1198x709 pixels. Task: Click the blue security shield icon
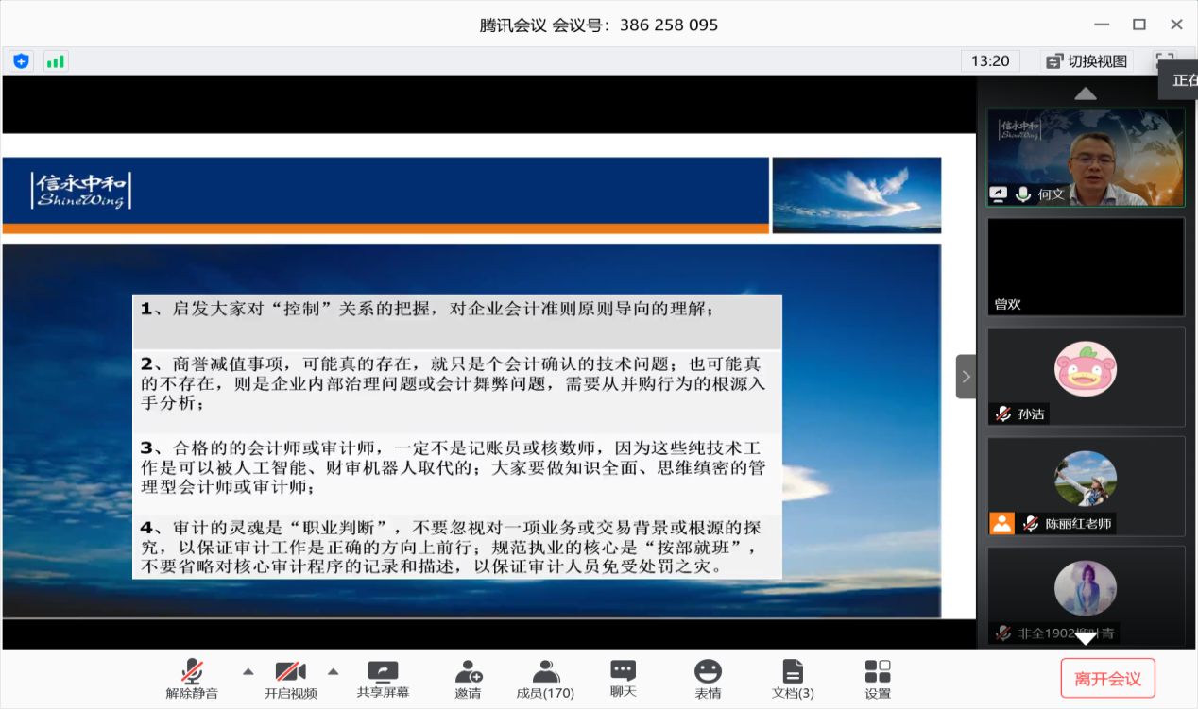coord(21,61)
